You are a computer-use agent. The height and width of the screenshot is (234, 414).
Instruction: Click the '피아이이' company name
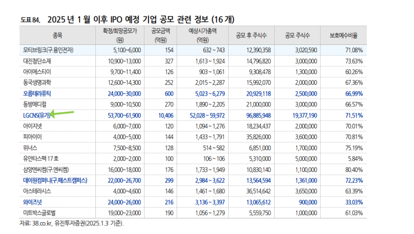pos(33,137)
